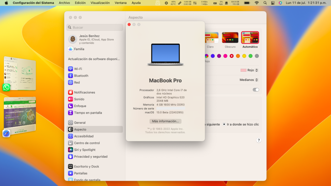The image size is (331, 186).
Task: Select the Automático appearance mode
Action: 250,40
